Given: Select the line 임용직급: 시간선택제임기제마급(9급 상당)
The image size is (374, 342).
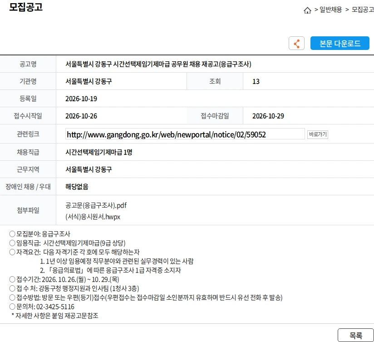Looking at the screenshot, I should click(67, 243).
